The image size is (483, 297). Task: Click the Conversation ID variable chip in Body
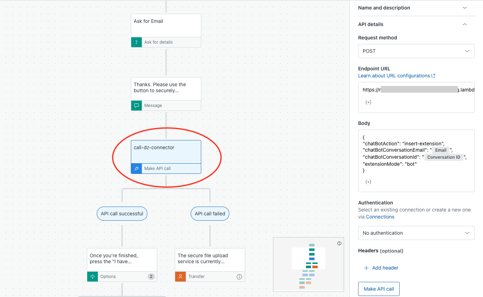click(444, 157)
